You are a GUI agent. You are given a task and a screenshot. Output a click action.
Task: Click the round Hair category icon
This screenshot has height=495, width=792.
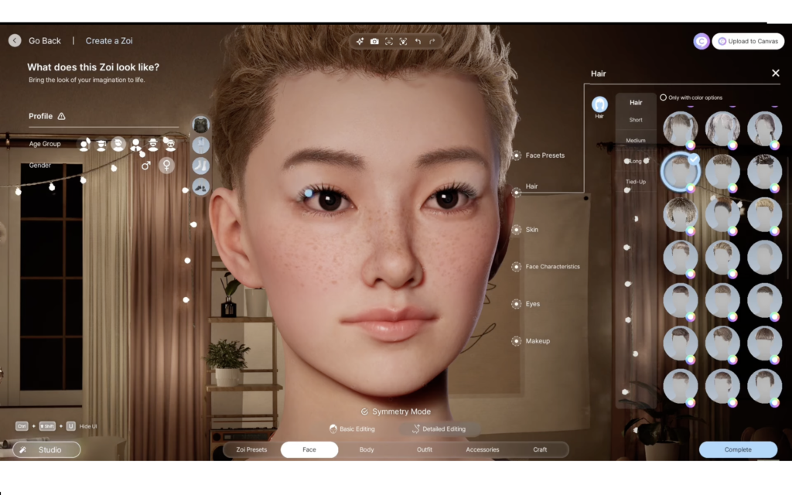pyautogui.click(x=599, y=104)
